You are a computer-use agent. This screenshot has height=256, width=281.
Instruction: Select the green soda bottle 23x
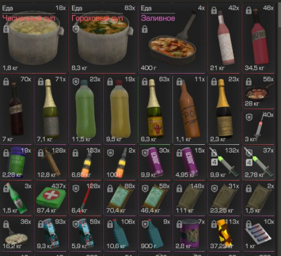point(85,110)
